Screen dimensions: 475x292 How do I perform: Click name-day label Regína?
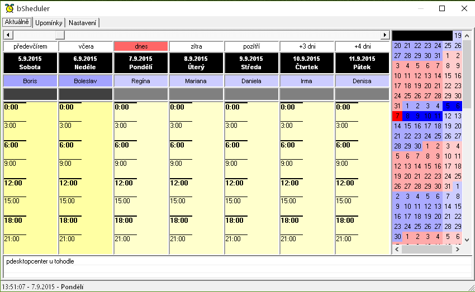141,81
